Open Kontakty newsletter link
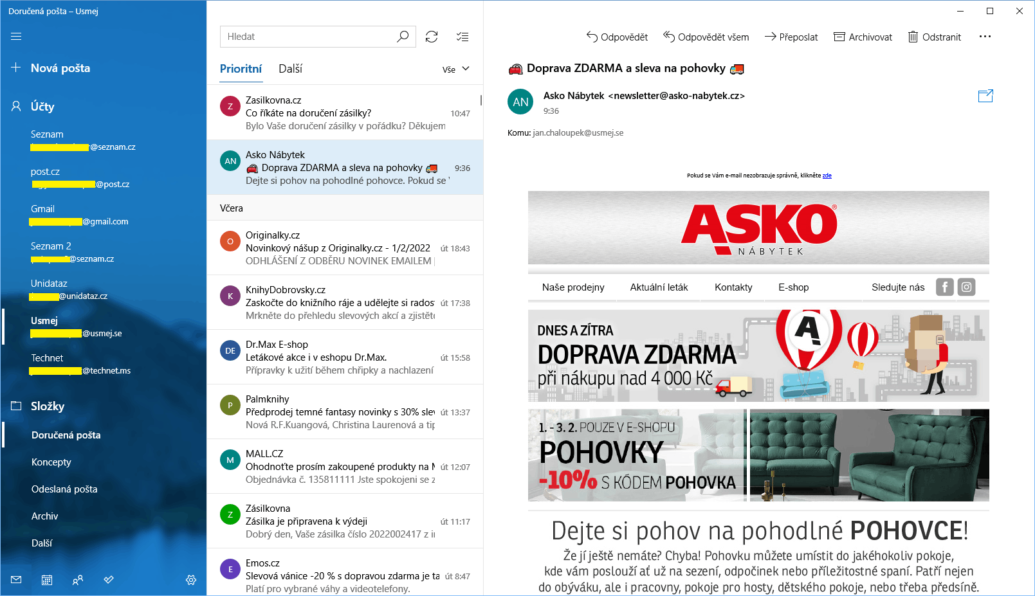 click(x=733, y=287)
